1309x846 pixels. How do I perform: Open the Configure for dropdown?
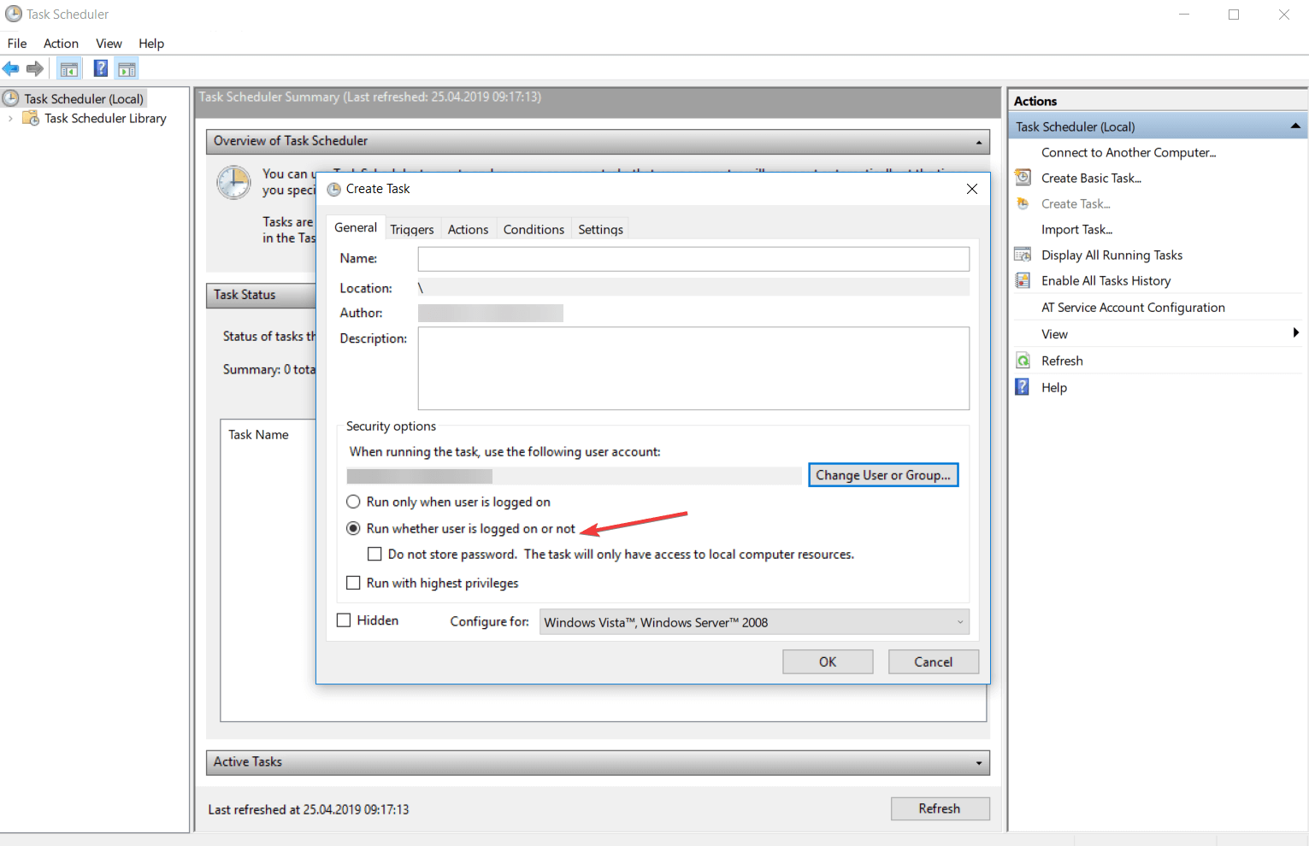coord(959,622)
